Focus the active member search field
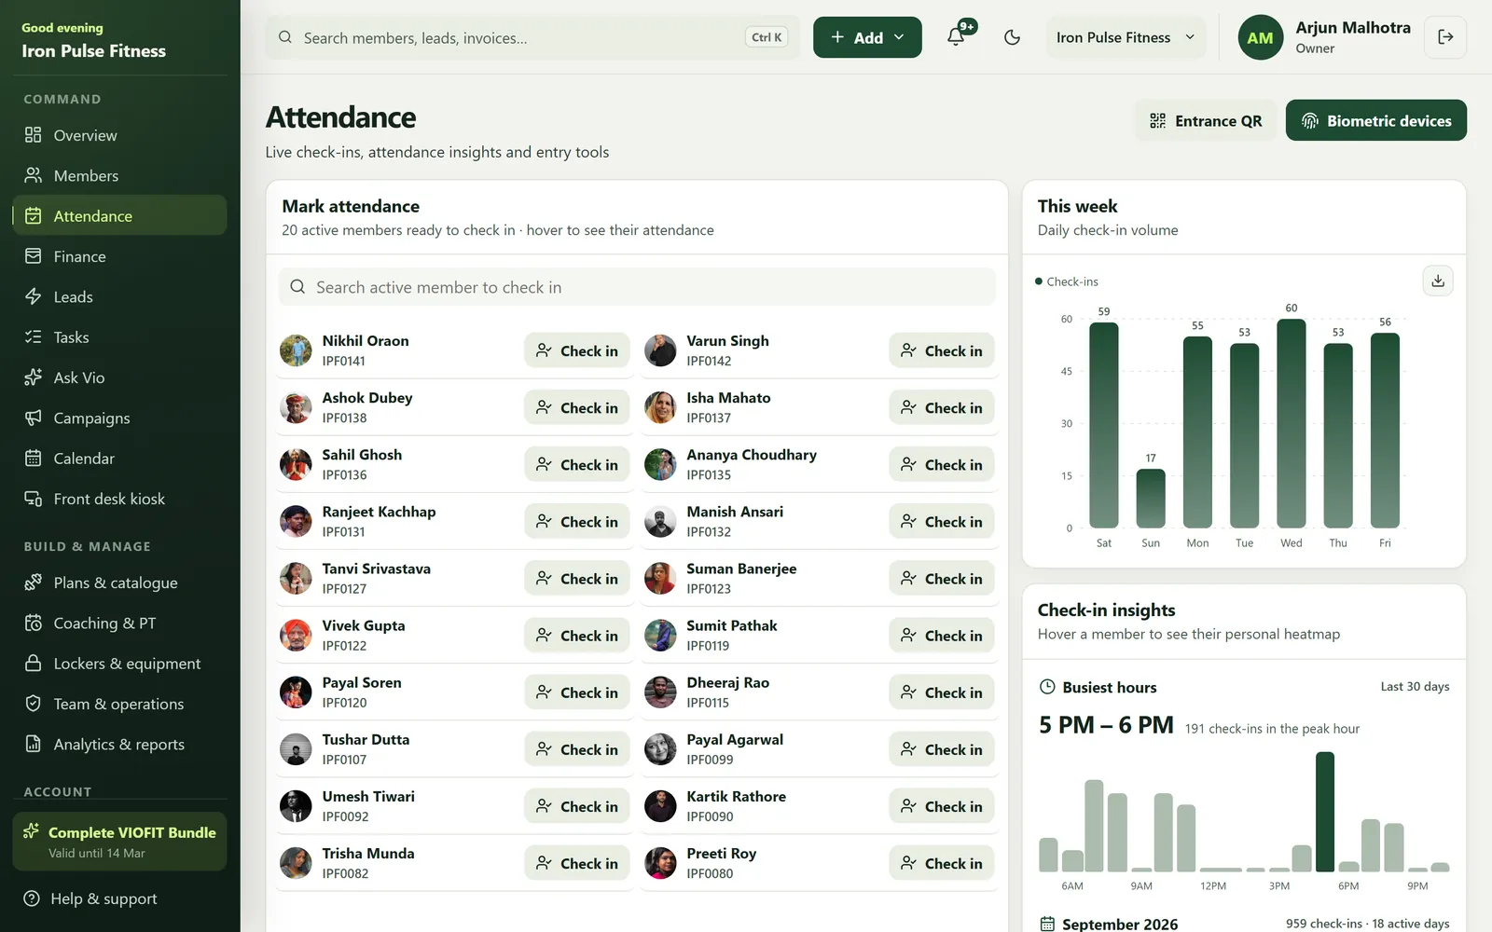The width and height of the screenshot is (1492, 932). pyautogui.click(x=637, y=287)
